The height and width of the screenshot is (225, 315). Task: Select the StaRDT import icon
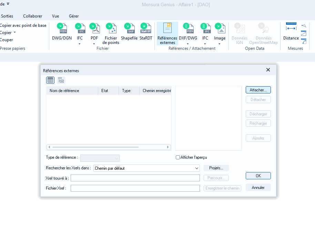click(x=146, y=28)
